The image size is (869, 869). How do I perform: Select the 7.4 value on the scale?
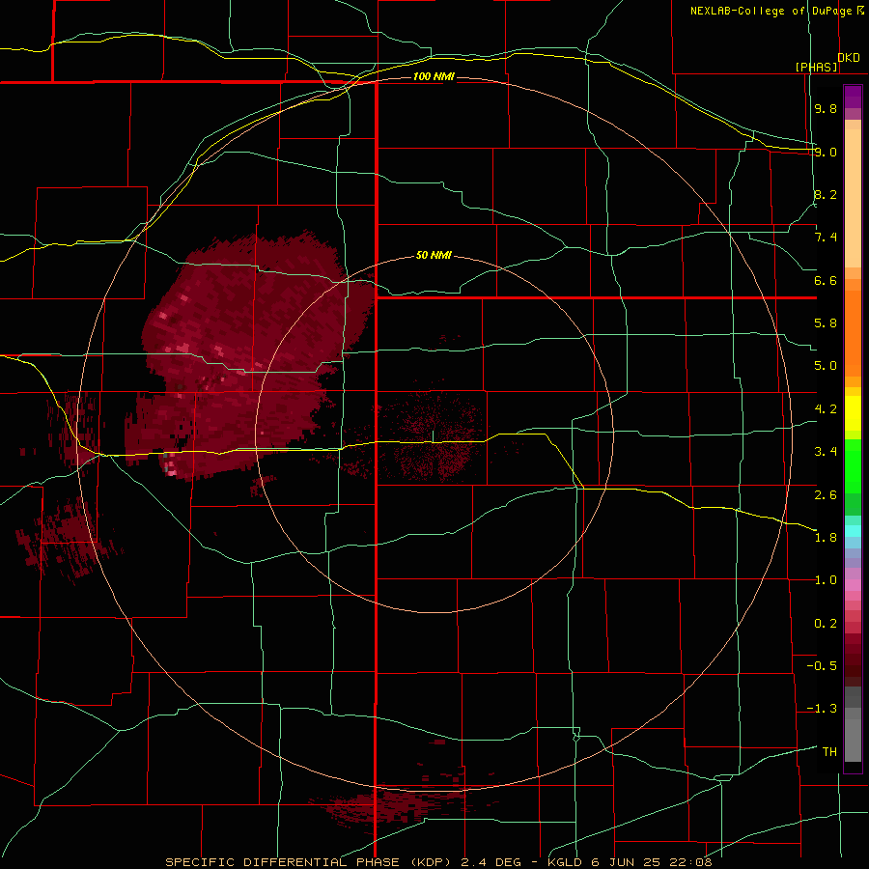[826, 238]
